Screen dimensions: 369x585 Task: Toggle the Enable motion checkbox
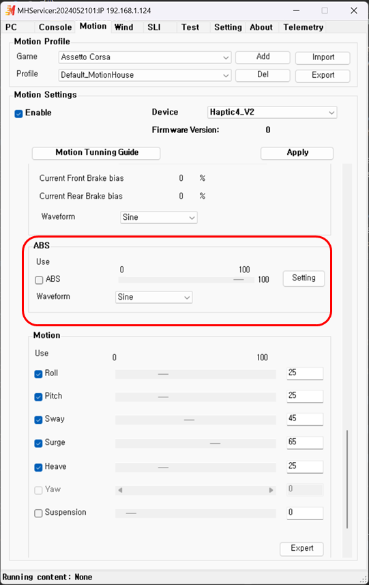[x=18, y=113]
